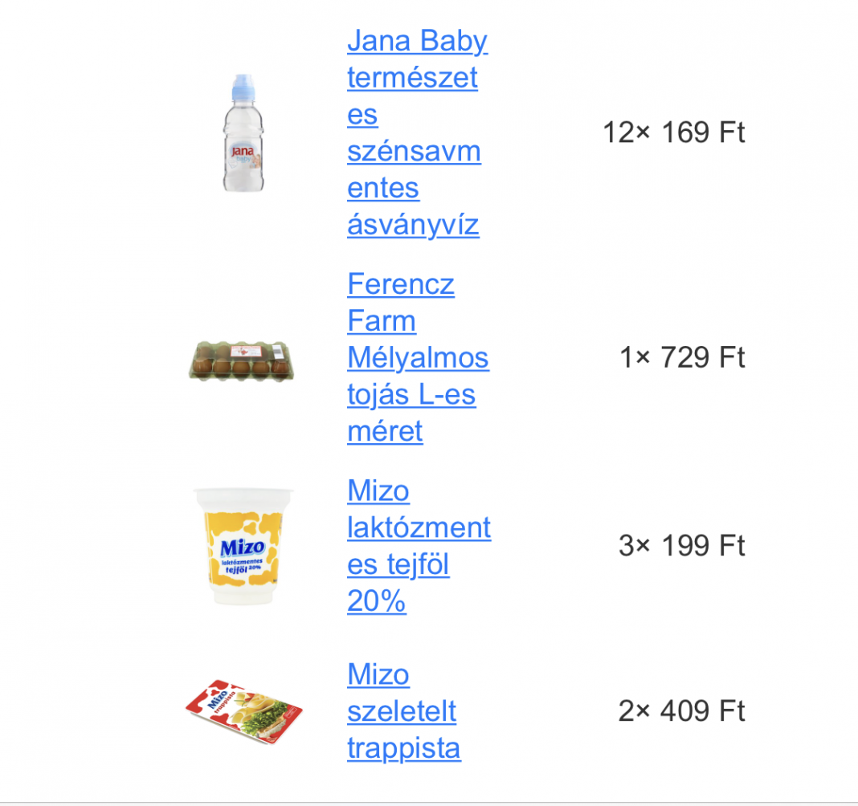The image size is (858, 806).
Task: Click the word Mélyalmos in the link
Action: (418, 357)
